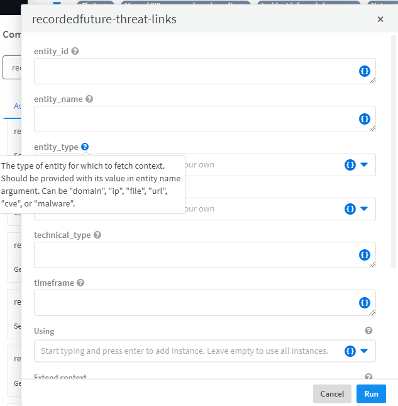Screen dimensions: 398x406
Task: Click the Cancel button
Action: click(x=332, y=393)
